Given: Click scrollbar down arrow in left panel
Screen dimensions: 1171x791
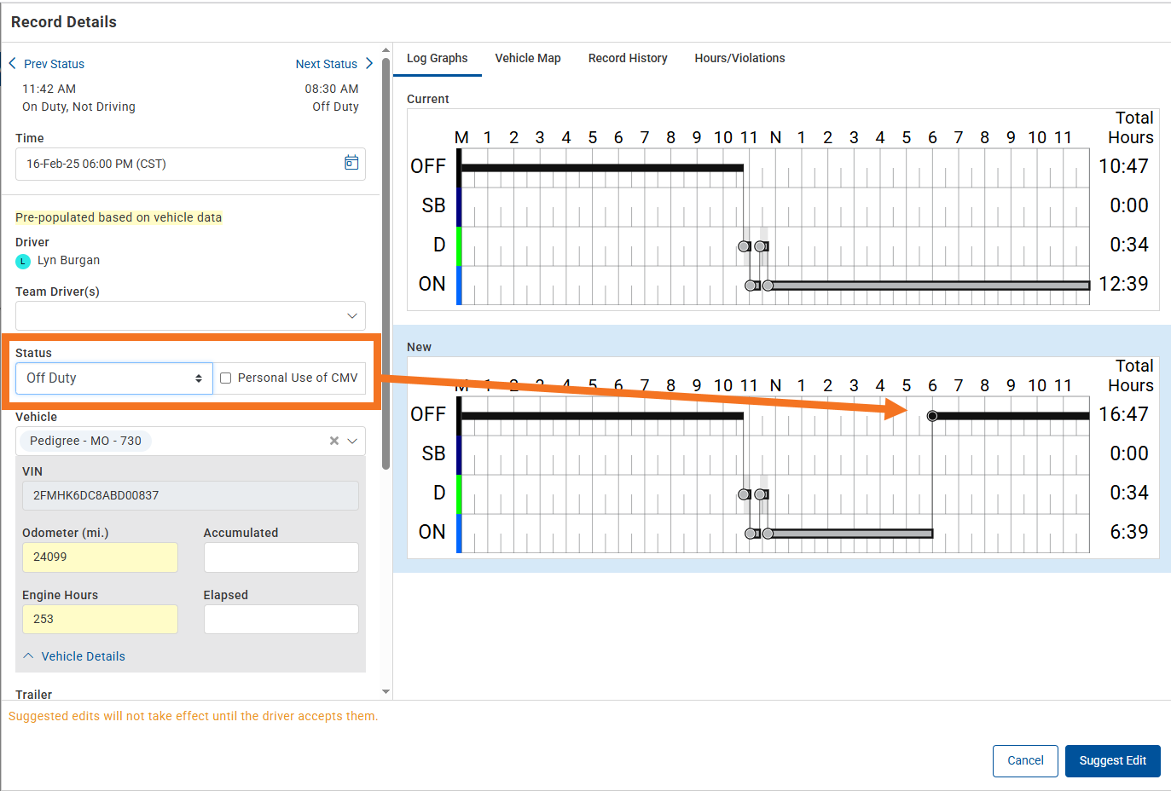Looking at the screenshot, I should (386, 692).
